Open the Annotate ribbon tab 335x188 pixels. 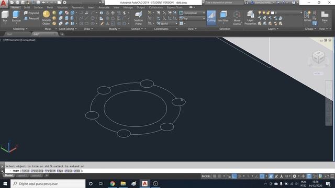[104, 7]
